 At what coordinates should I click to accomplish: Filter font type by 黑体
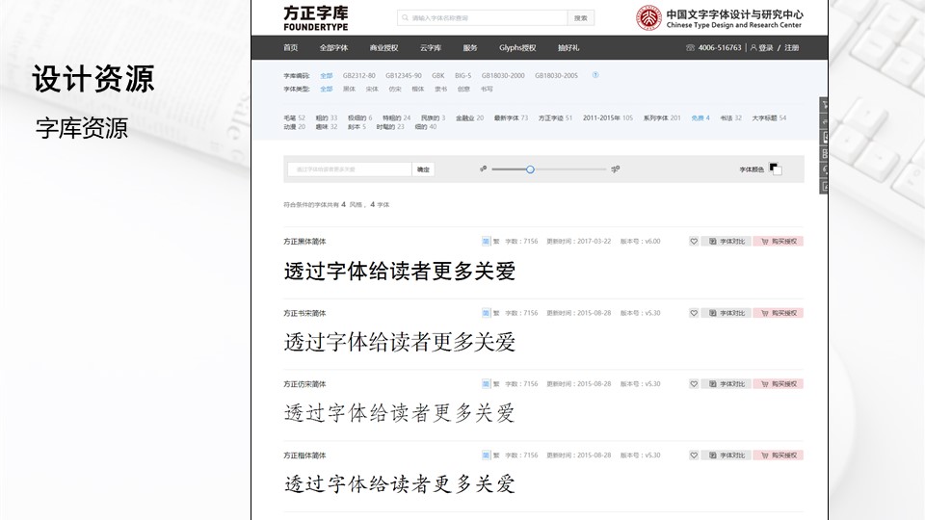[x=349, y=89]
